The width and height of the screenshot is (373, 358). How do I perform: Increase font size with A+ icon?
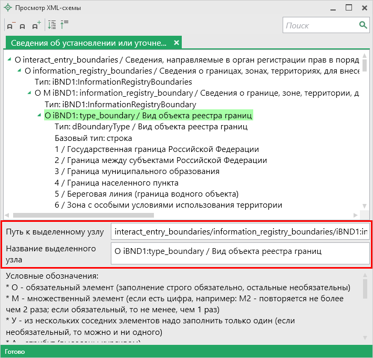pos(36,25)
